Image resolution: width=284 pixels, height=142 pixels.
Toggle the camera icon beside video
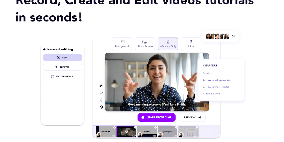[x=101, y=93]
